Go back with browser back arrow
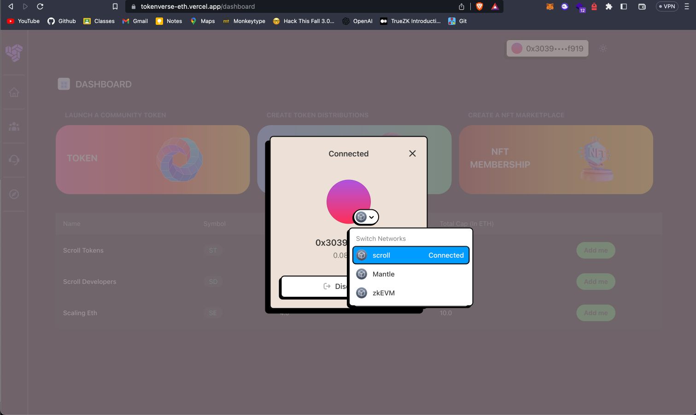This screenshot has width=696, height=415. click(x=11, y=6)
